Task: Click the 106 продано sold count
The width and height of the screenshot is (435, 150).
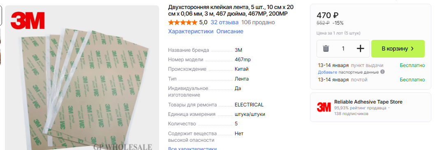Action: click(x=258, y=23)
